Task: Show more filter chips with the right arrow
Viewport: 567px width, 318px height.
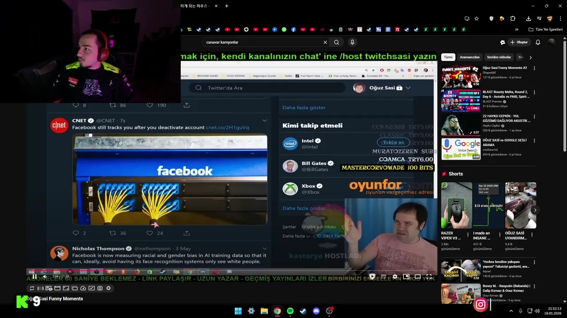Action: pyautogui.click(x=530, y=57)
